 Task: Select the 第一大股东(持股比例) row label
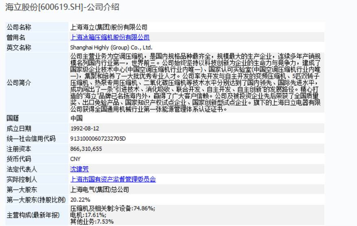[36, 200]
